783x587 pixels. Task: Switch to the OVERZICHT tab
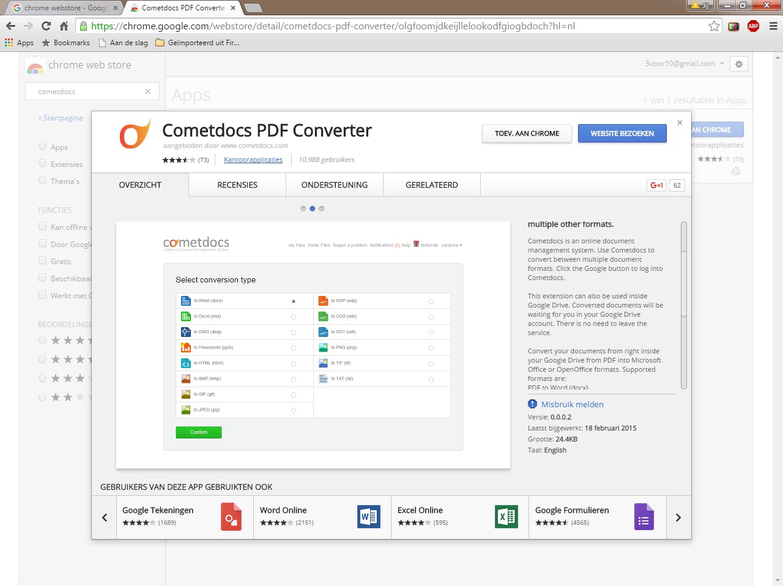pos(140,185)
